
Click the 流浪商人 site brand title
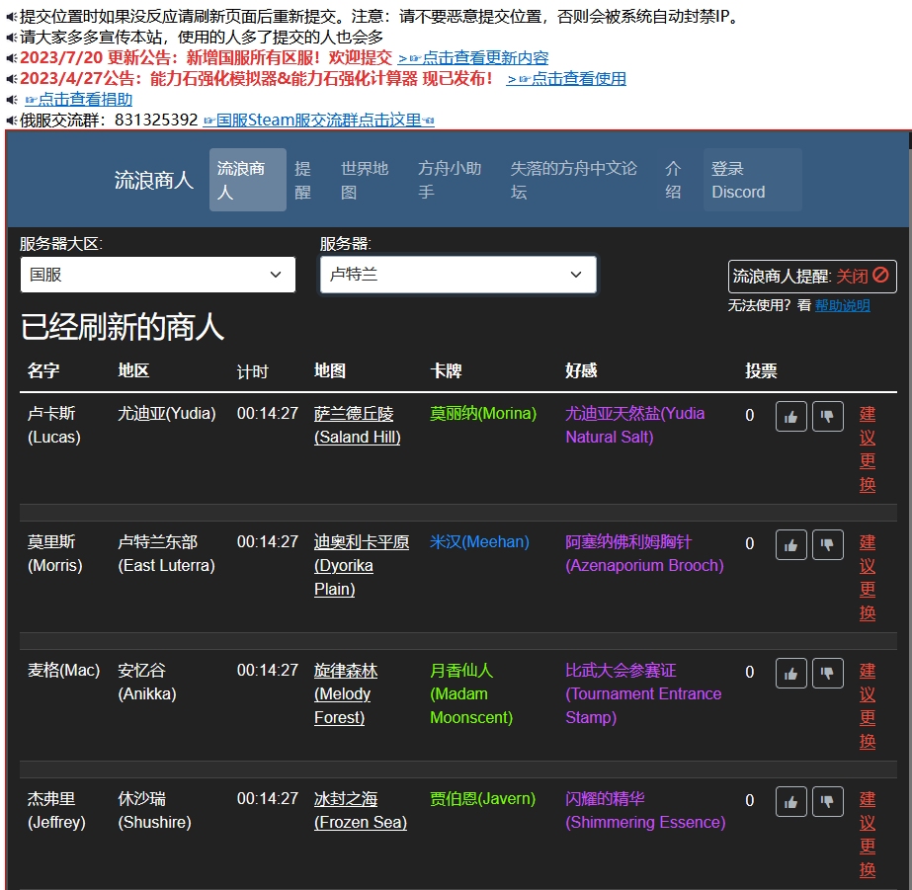point(153,180)
